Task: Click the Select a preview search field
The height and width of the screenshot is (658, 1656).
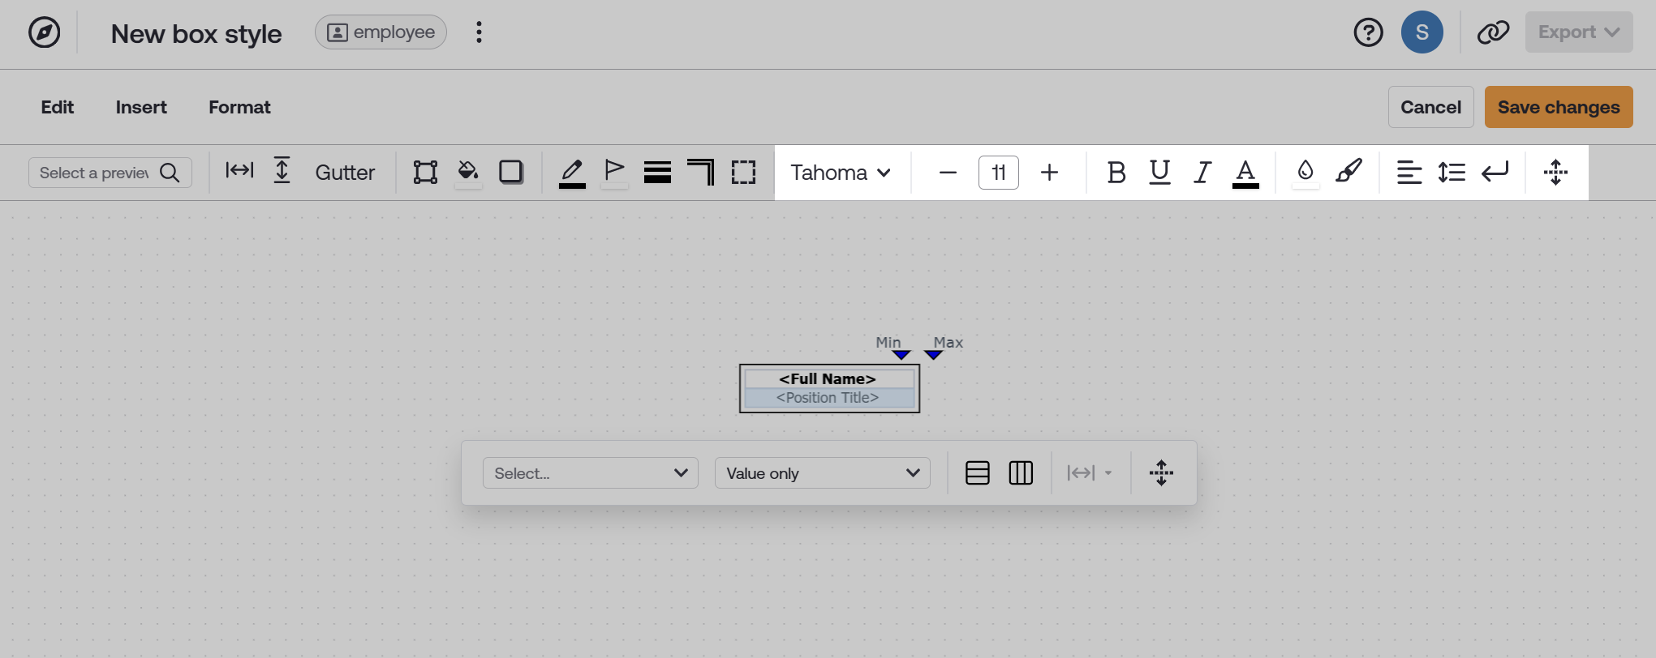Action: click(110, 173)
